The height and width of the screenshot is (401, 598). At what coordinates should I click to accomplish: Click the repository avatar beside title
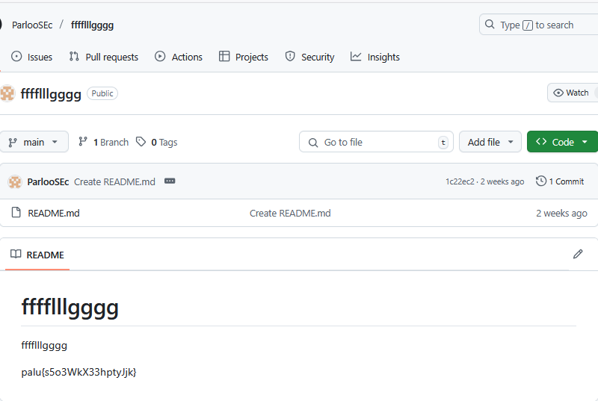pyautogui.click(x=7, y=93)
